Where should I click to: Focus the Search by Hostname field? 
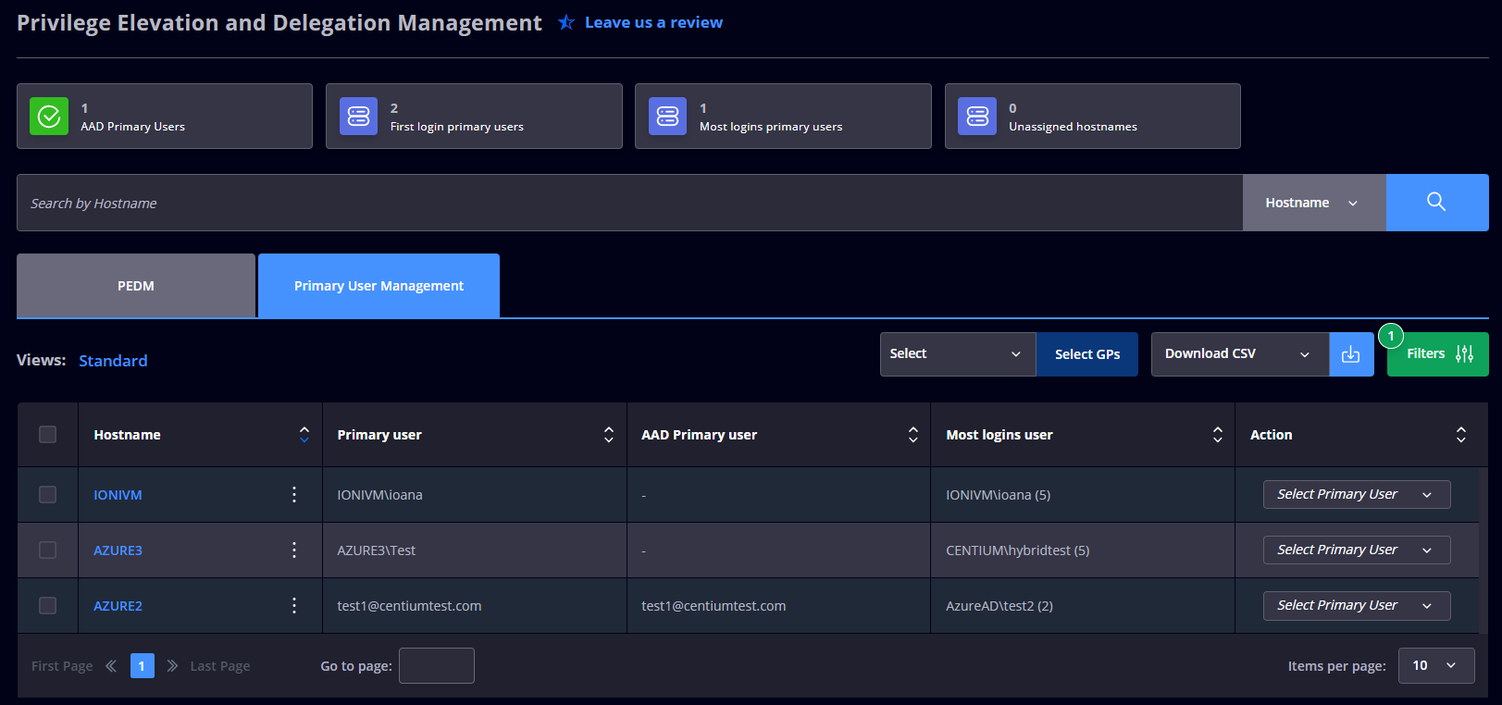[629, 203]
